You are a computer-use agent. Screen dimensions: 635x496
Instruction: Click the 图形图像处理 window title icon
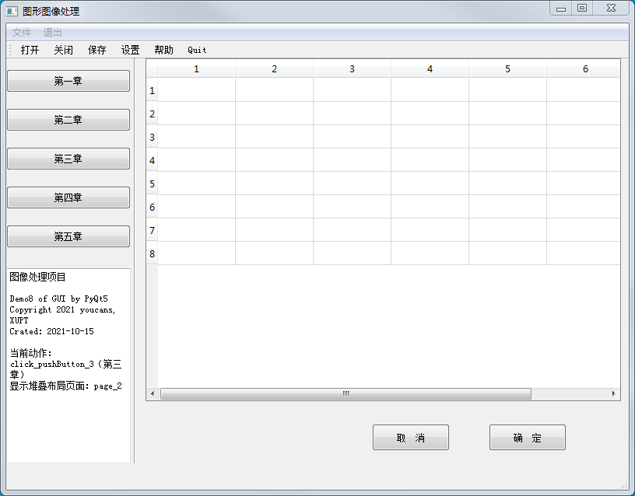tap(12, 12)
